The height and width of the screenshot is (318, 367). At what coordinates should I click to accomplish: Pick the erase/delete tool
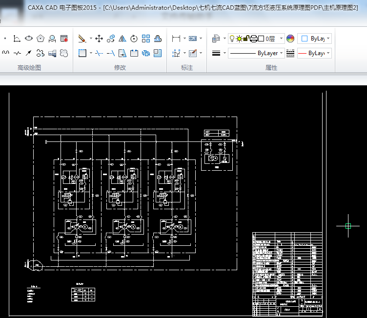tap(82, 38)
